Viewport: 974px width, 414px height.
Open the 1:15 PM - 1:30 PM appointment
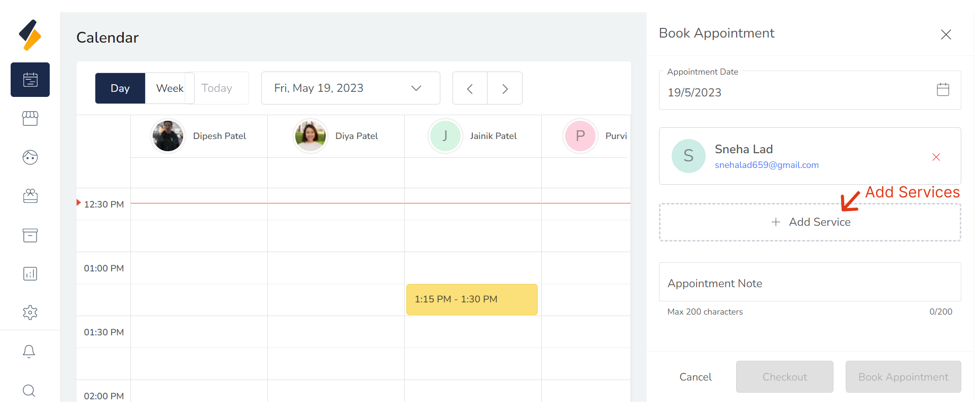[472, 299]
